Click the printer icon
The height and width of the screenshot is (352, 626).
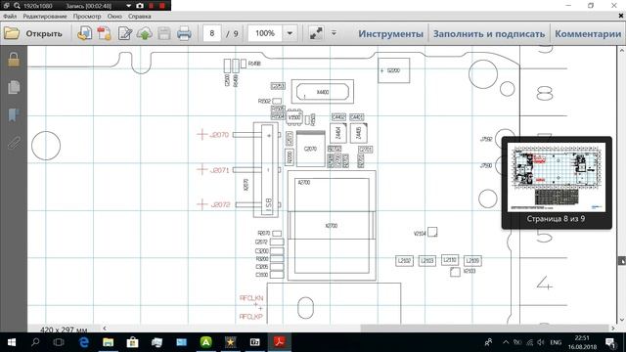pyautogui.click(x=184, y=33)
